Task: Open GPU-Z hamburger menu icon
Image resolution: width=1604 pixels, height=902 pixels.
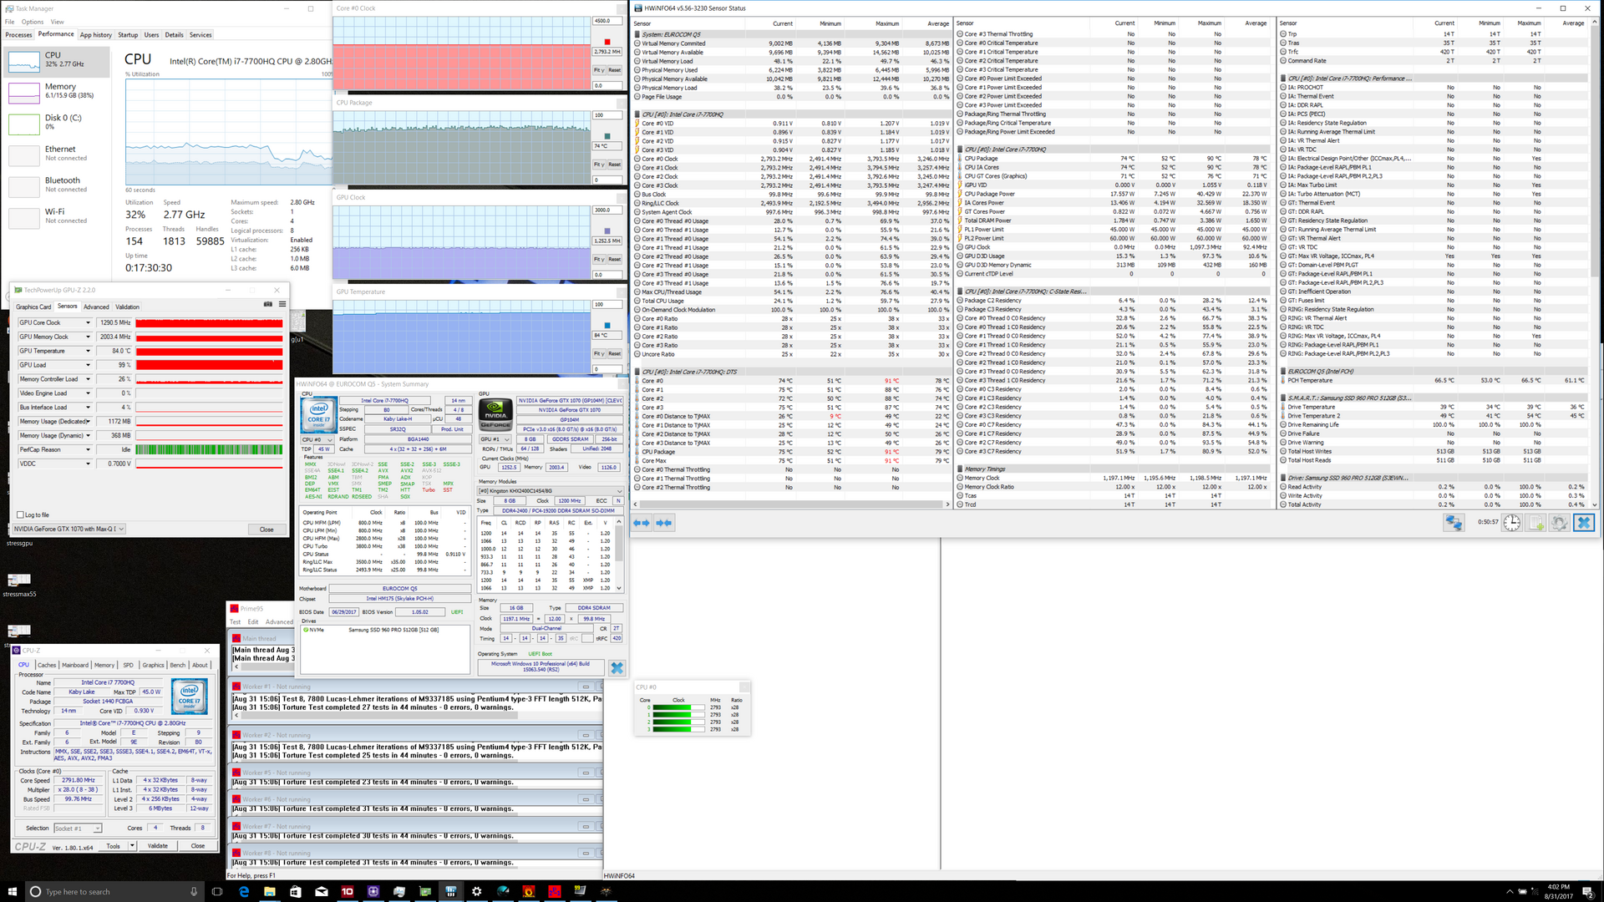Action: [282, 305]
